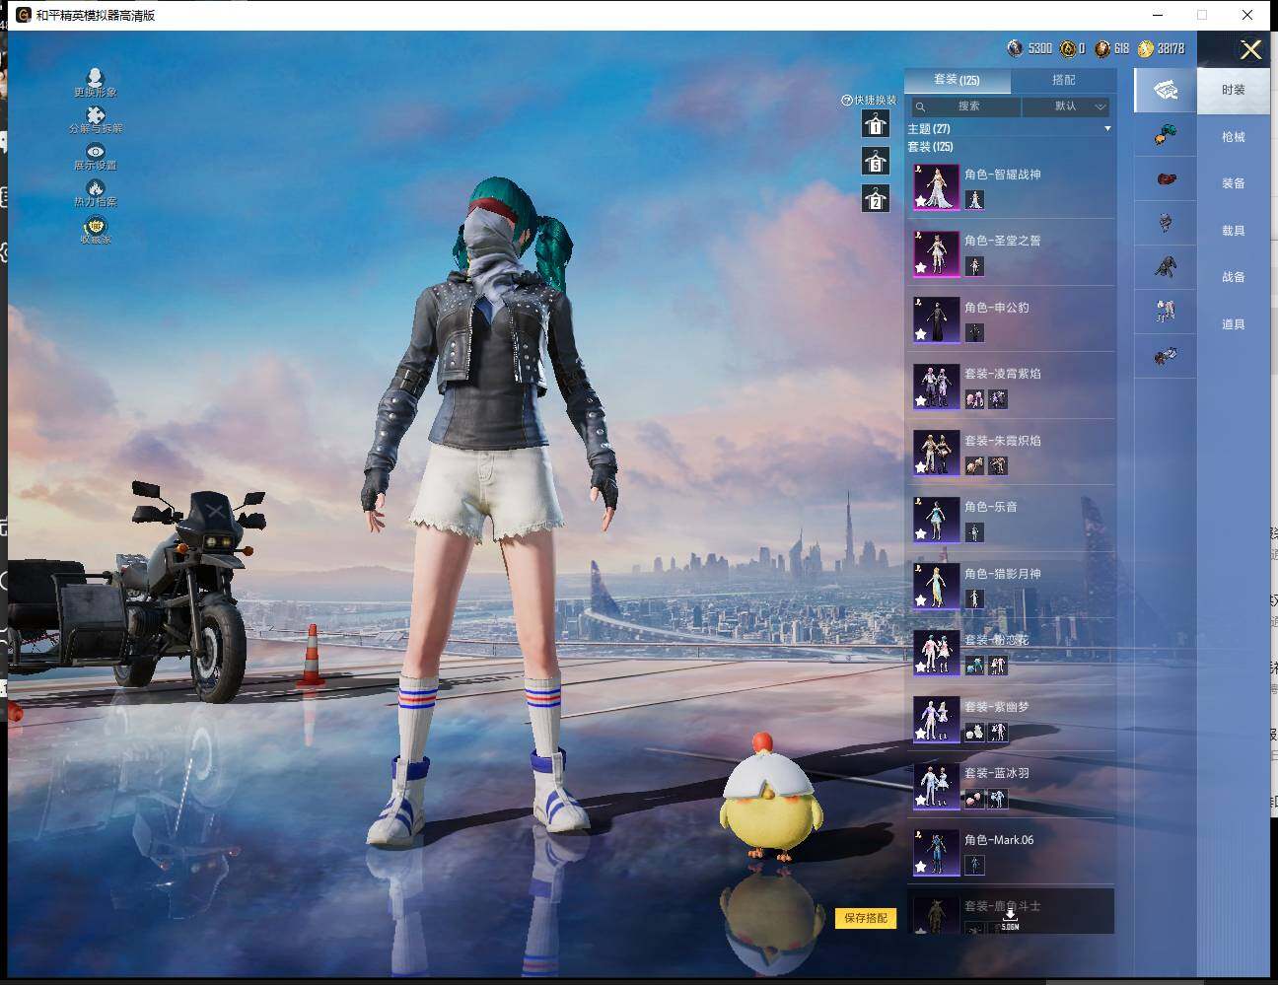Screen dimensions: 1278x985
Task: Click the small variant icon under 角色-猎影月神
Action: pos(974,599)
